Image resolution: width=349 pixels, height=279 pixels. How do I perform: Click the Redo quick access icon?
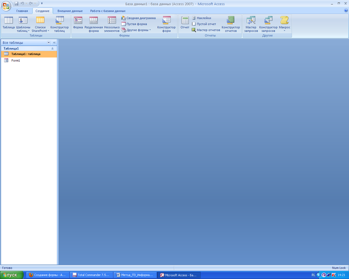[x=31, y=4]
